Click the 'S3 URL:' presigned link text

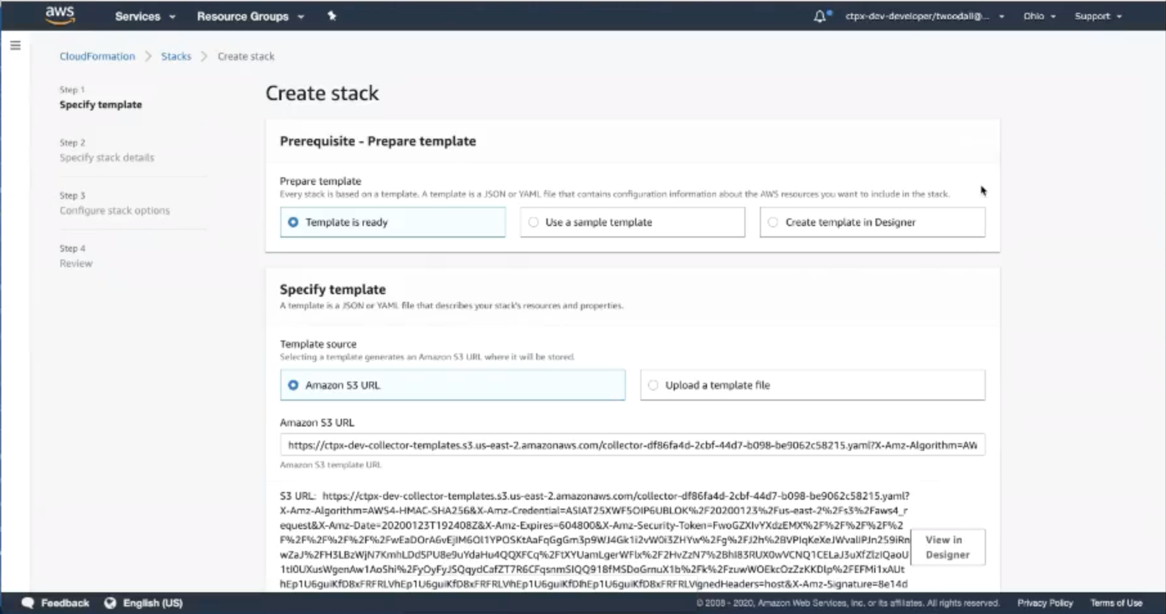click(595, 540)
